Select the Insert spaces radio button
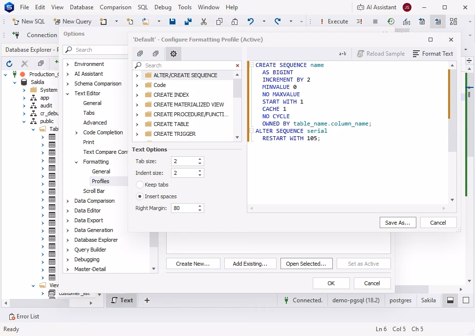475x336 pixels. coord(140,196)
